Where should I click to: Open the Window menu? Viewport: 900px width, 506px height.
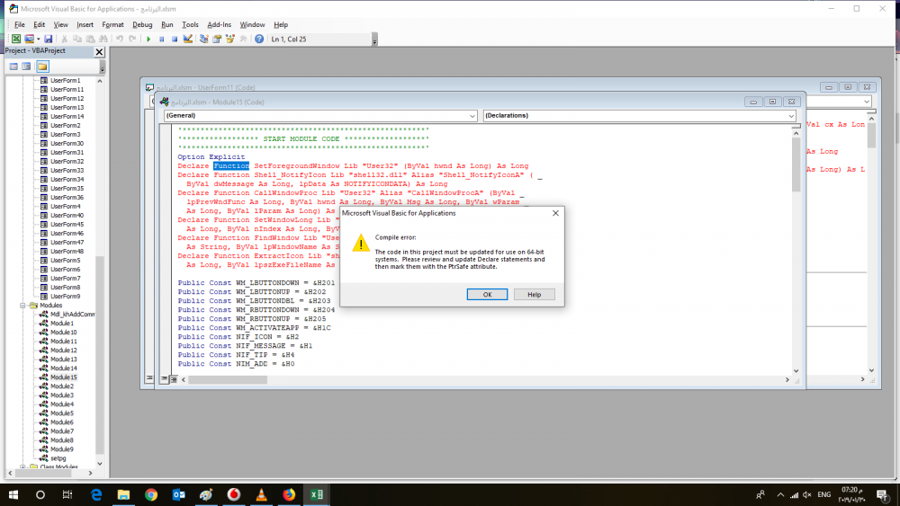click(x=252, y=24)
